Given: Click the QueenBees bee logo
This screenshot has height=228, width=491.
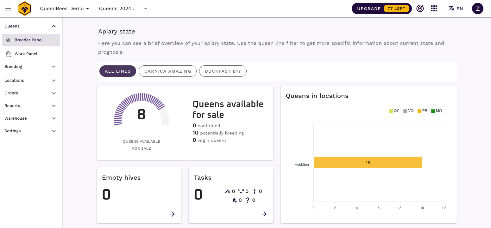Looking at the screenshot, I should tap(24, 9).
